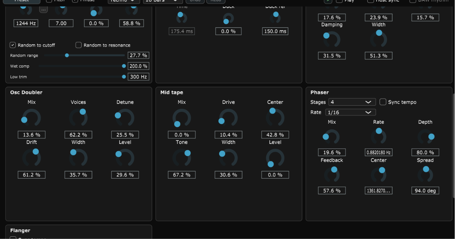Click the Mid tape Mix knob

click(182, 118)
